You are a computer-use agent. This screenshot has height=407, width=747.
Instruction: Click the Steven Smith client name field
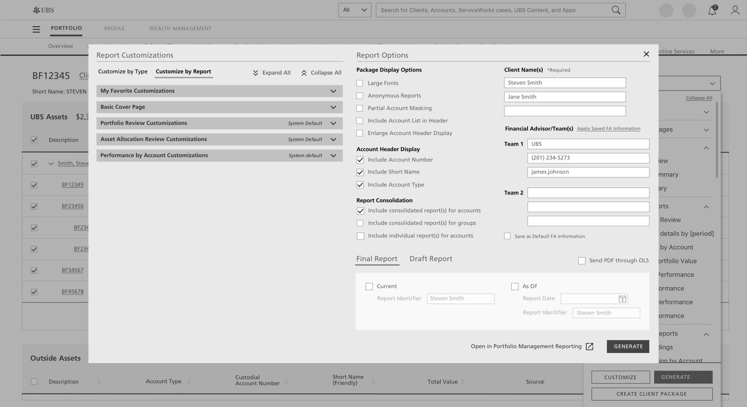click(x=565, y=83)
